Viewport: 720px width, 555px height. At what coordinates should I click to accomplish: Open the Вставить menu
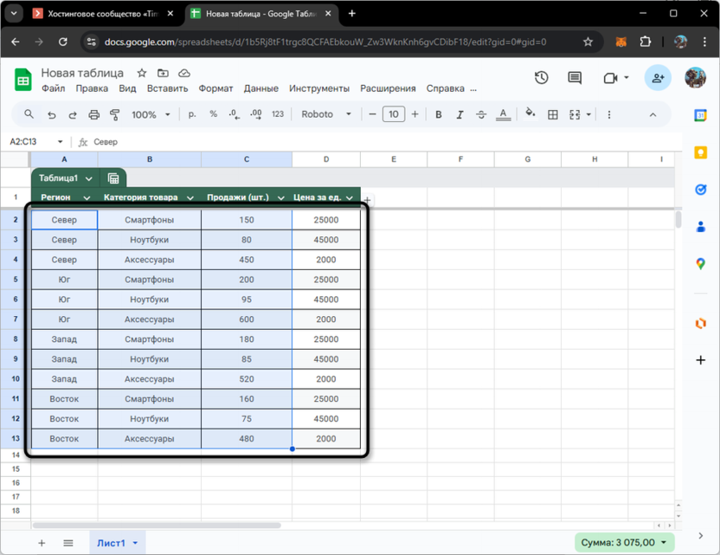(167, 88)
